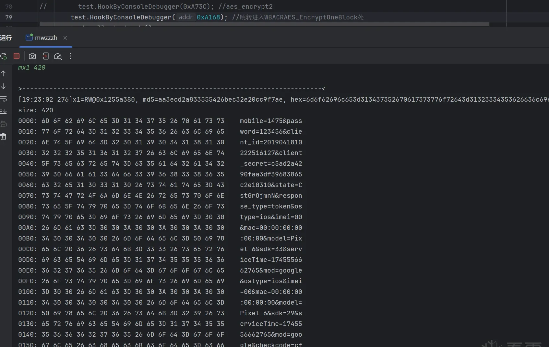Click the 运行 tool window label
The width and height of the screenshot is (549, 347).
tap(6, 38)
